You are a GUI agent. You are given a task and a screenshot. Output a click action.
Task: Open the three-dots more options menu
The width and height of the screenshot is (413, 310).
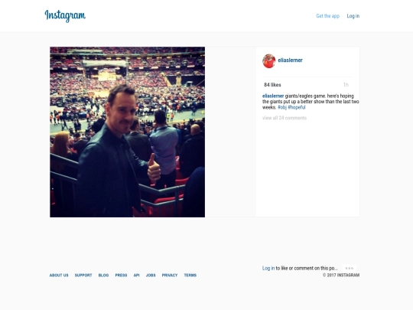click(x=350, y=269)
